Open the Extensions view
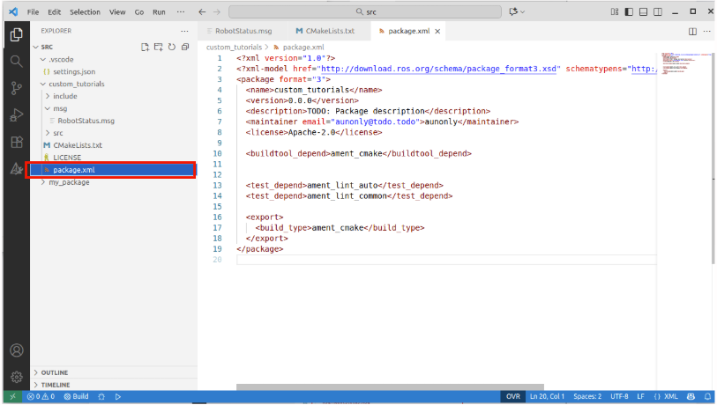Viewport: 717px width, 405px height. pos(16,142)
